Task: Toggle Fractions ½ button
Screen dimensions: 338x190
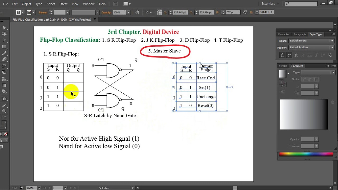Action: (x=330, y=55)
